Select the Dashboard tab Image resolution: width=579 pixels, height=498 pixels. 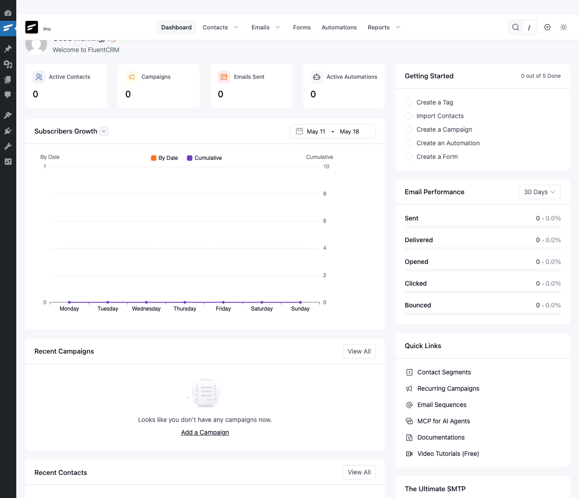pyautogui.click(x=176, y=27)
